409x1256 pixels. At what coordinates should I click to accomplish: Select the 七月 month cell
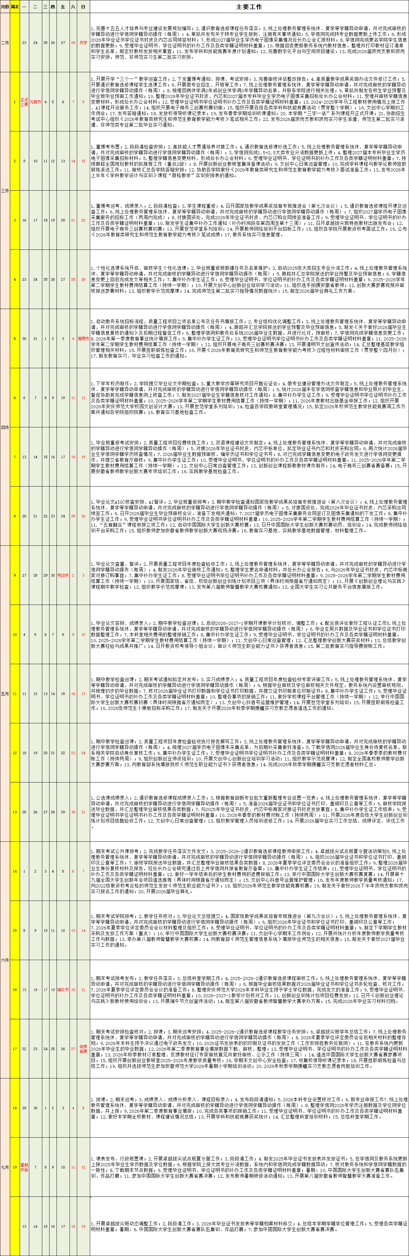(x=5, y=1167)
